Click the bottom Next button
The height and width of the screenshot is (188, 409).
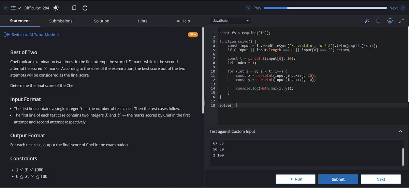click(381, 179)
